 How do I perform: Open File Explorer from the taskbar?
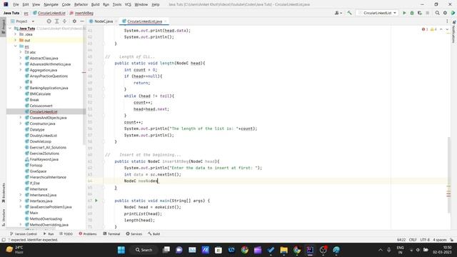click(x=284, y=250)
